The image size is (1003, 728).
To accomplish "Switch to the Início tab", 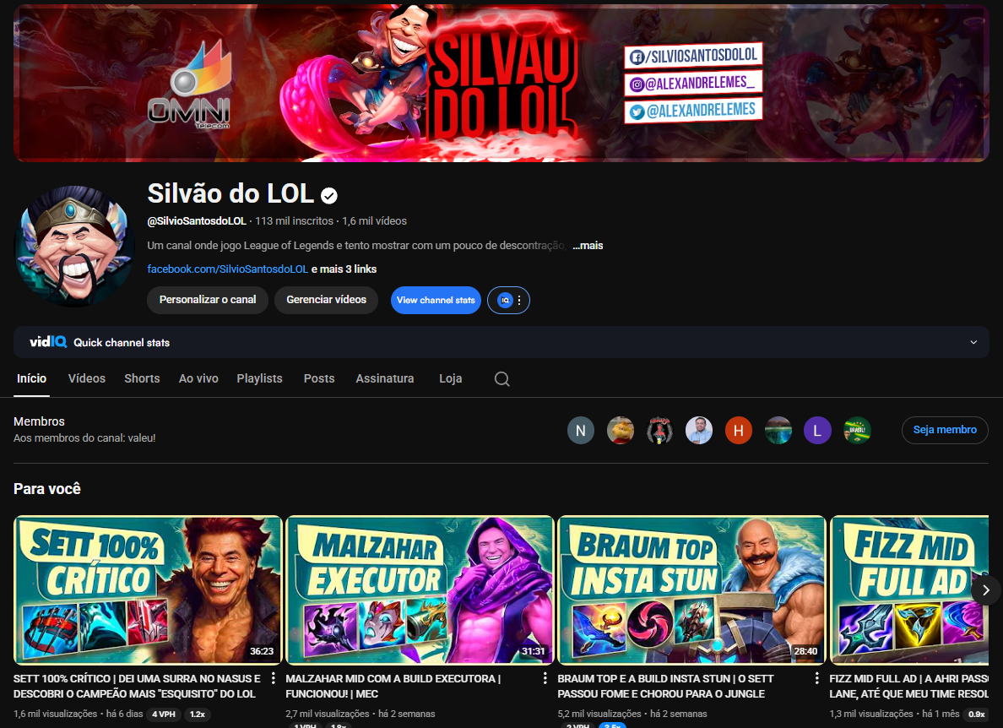I will pos(31,378).
